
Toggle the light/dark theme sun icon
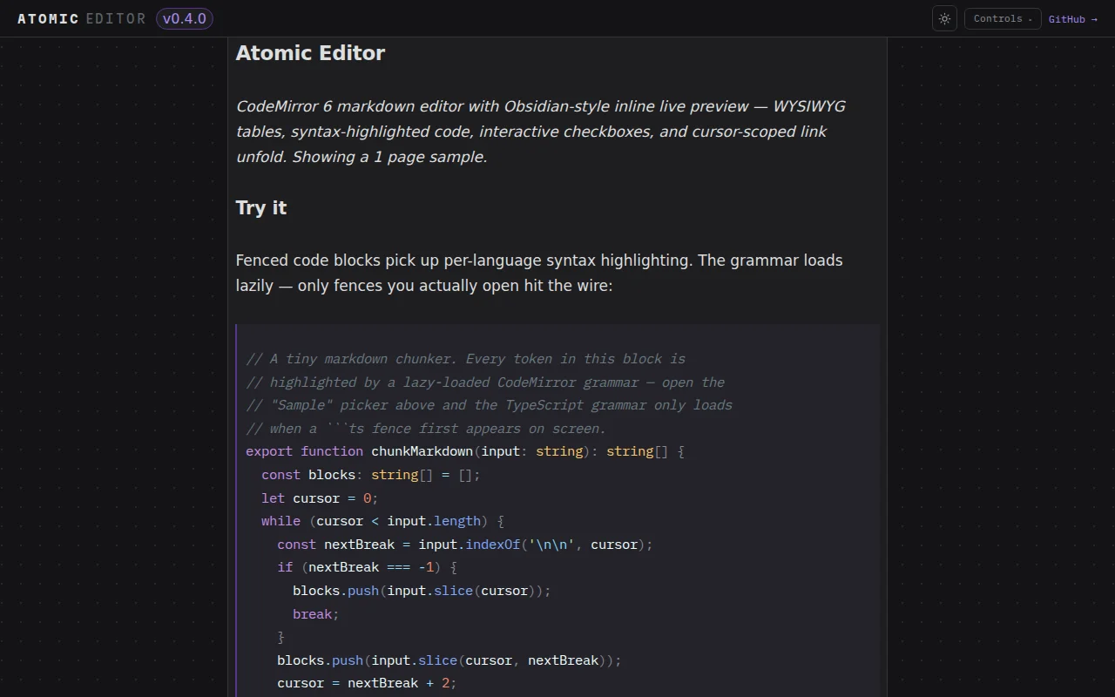(x=944, y=18)
